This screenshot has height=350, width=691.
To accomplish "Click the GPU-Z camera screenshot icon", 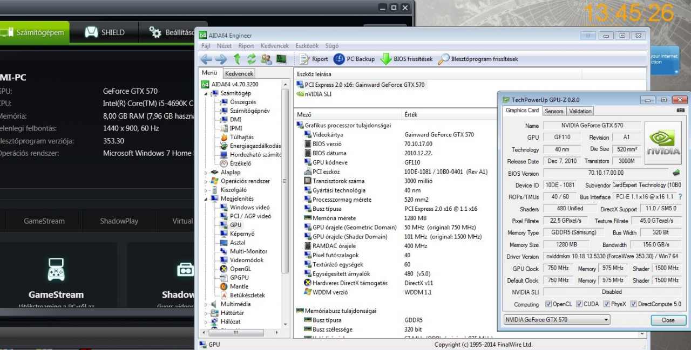I will pos(680,110).
